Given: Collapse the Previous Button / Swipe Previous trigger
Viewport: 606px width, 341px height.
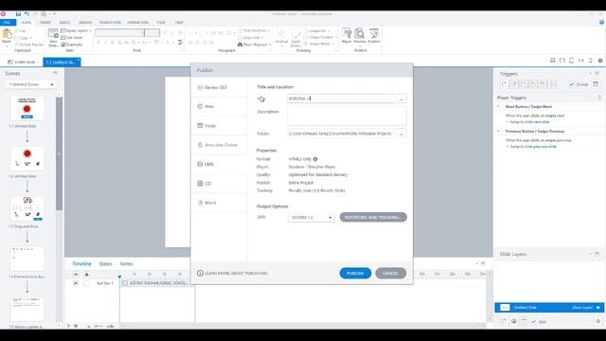Looking at the screenshot, I should (499, 132).
